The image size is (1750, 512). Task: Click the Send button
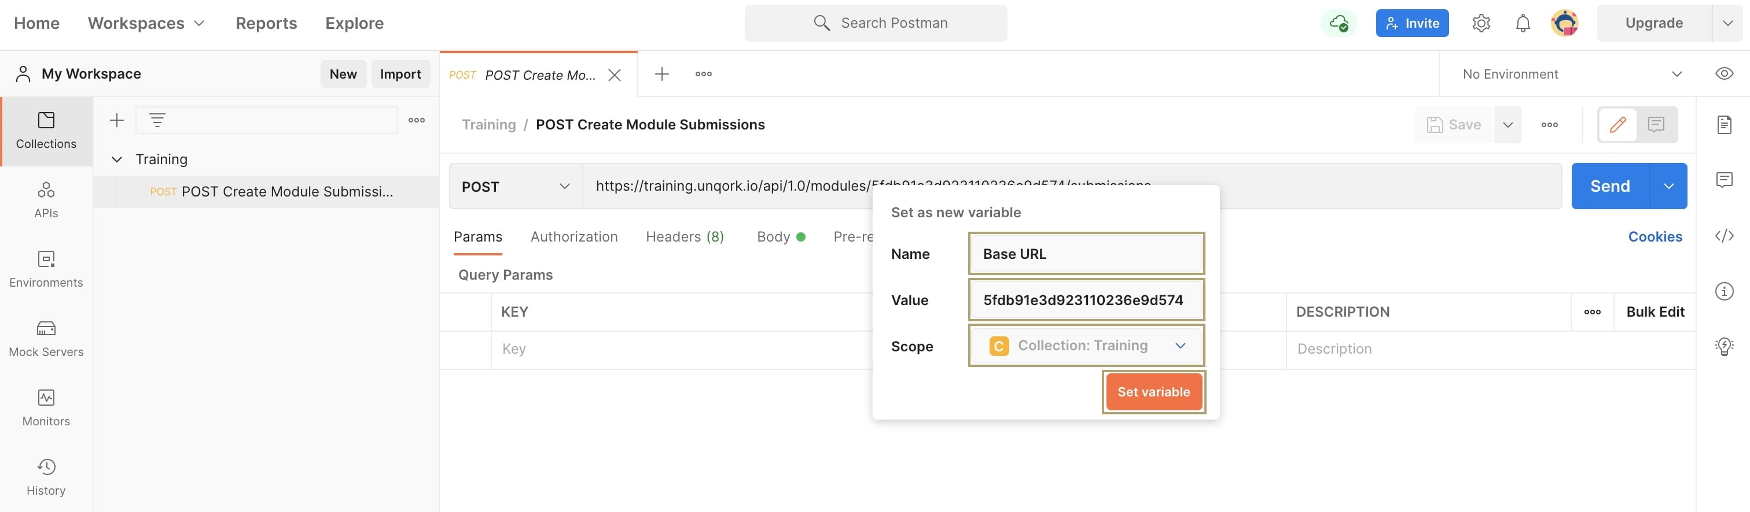pos(1610,187)
